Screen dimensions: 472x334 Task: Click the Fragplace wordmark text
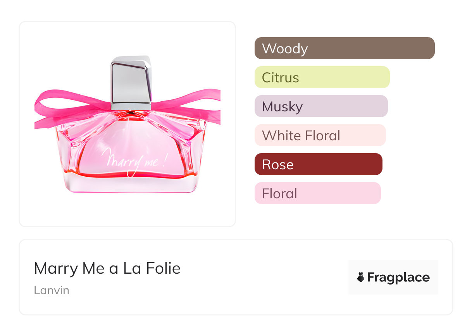[x=398, y=278]
